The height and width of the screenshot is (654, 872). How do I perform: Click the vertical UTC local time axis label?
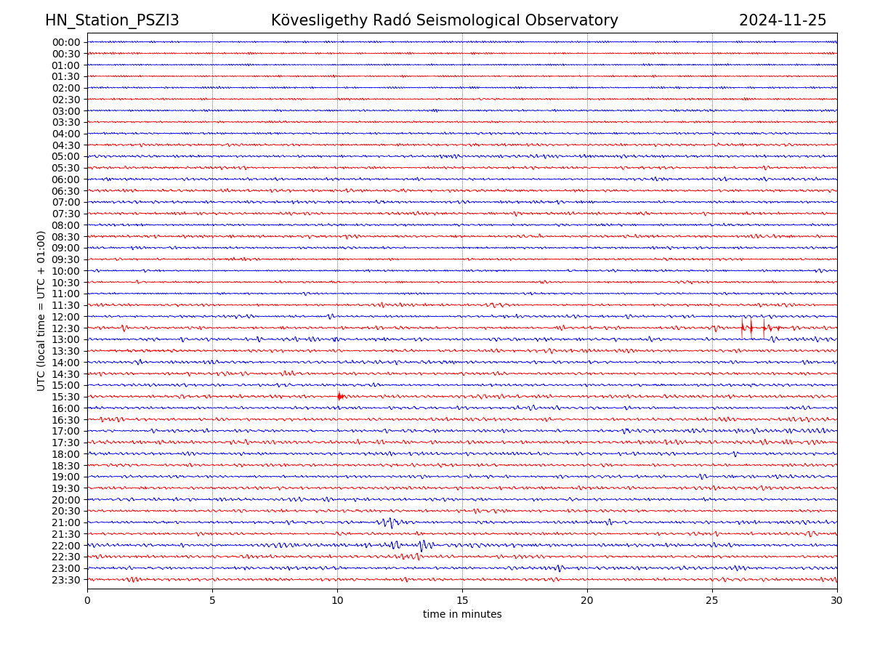[x=41, y=310]
